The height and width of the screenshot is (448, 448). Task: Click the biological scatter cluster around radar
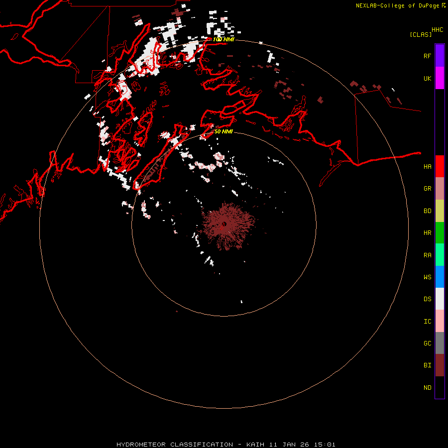(227, 225)
